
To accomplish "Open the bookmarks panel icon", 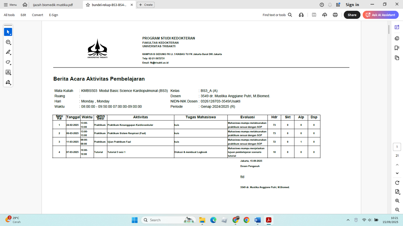I will coord(397,48).
